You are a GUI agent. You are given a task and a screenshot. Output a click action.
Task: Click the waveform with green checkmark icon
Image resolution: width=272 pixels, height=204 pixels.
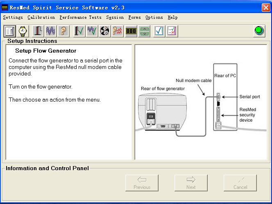(x=92, y=31)
